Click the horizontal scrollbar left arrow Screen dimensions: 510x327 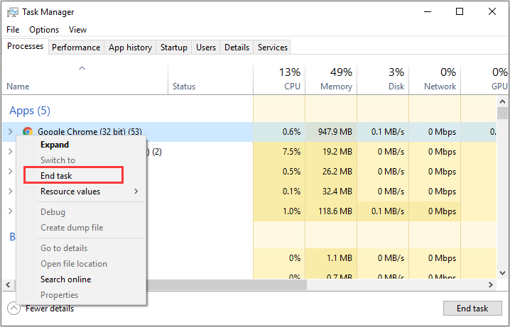coord(8,285)
